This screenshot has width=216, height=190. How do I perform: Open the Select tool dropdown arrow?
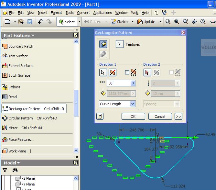(x=79, y=22)
